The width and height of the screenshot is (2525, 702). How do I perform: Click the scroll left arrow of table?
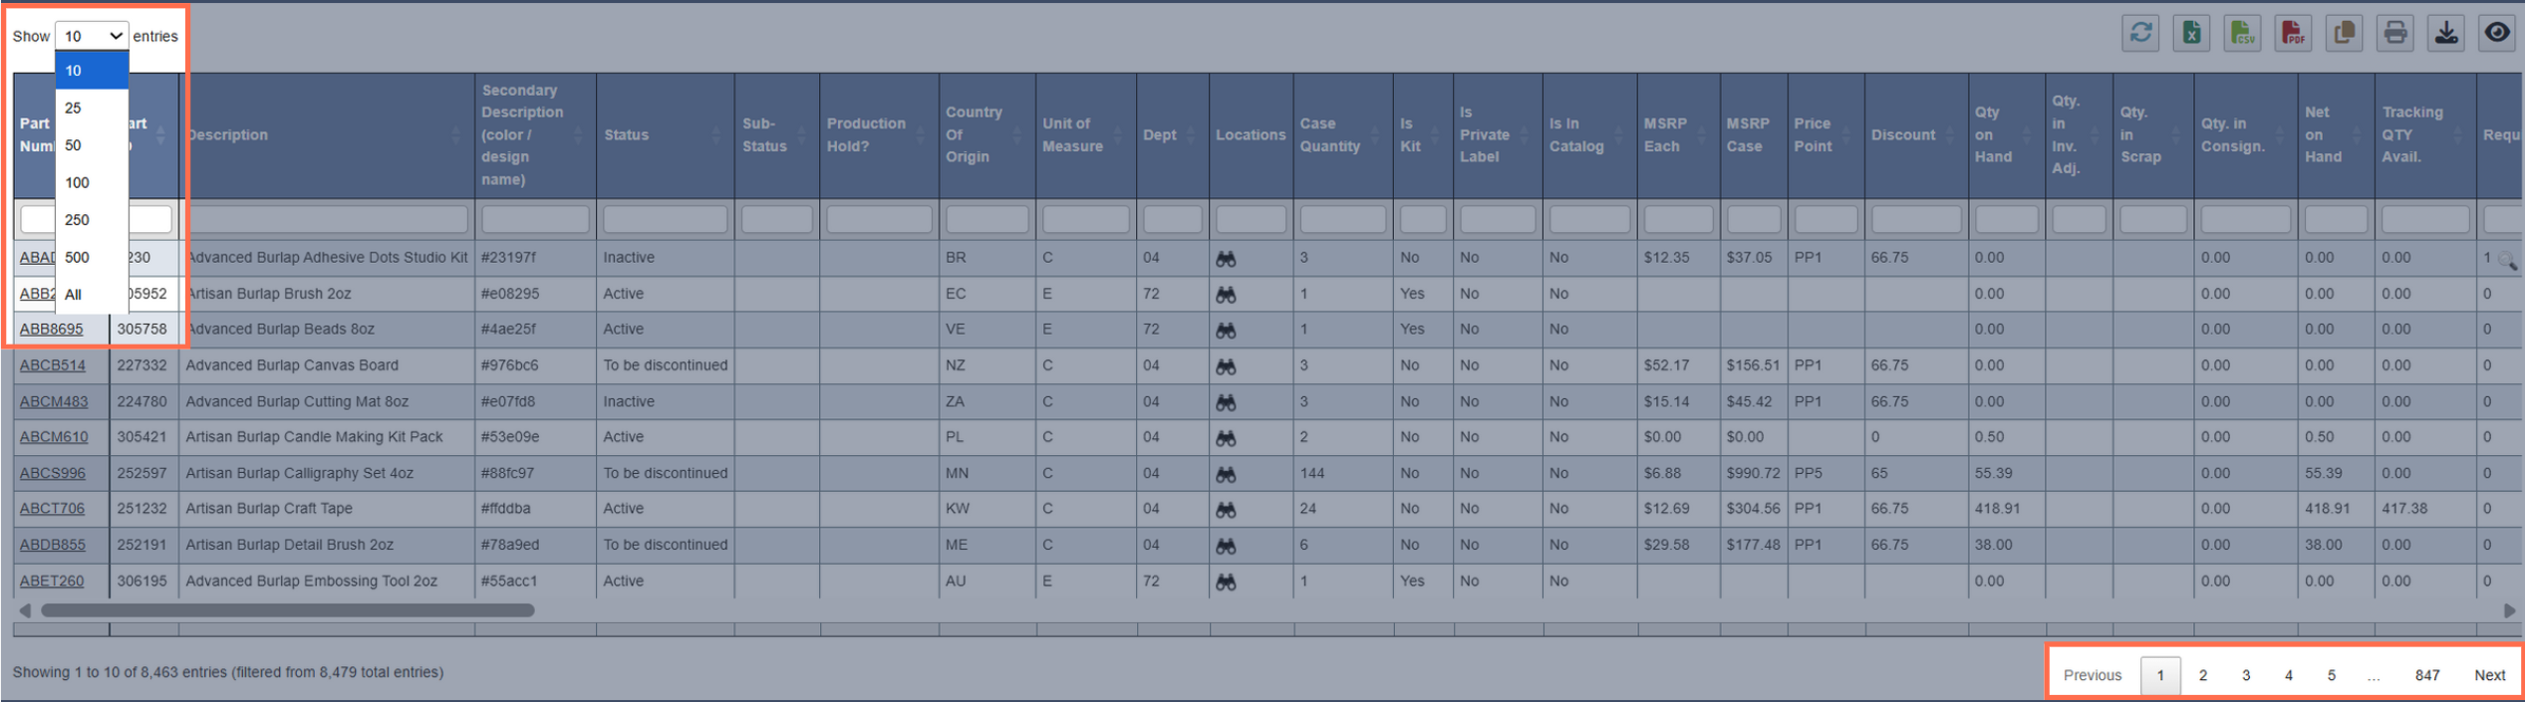pyautogui.click(x=25, y=610)
